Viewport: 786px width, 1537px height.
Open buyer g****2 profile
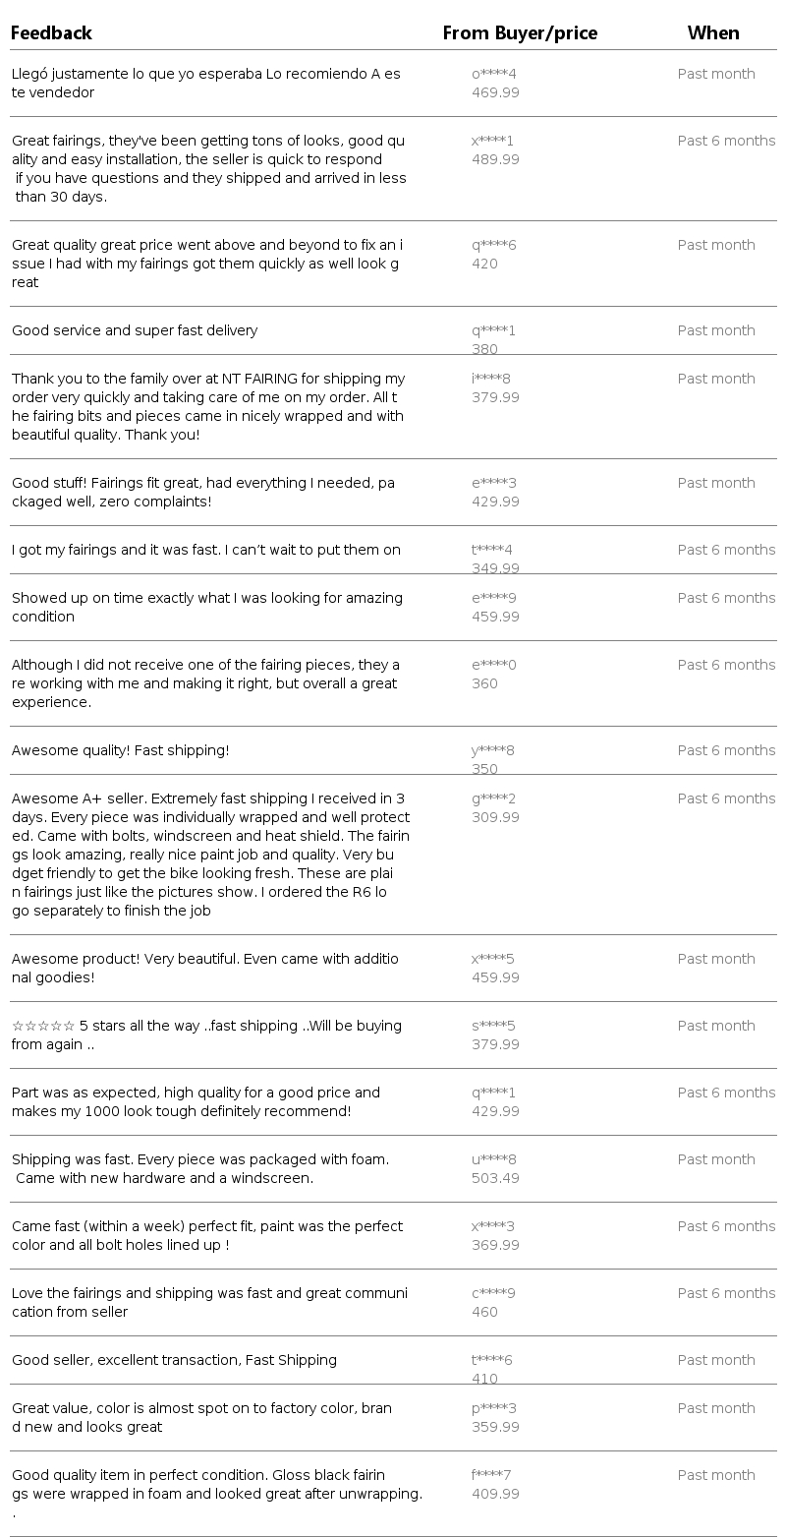tap(493, 798)
